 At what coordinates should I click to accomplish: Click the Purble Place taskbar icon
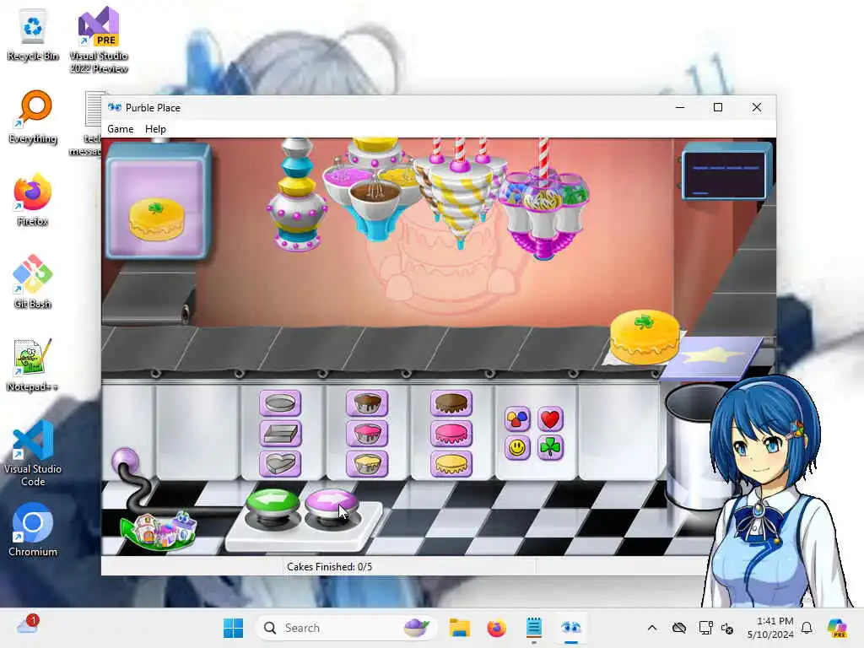tap(571, 628)
